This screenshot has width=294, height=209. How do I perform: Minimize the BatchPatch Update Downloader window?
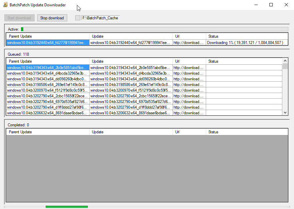click(x=256, y=5)
